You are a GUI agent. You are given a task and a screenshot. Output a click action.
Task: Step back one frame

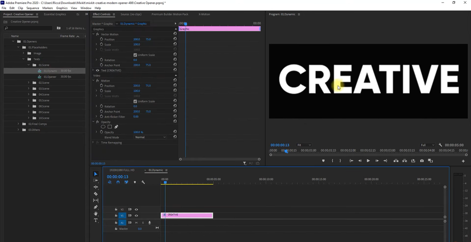360,161
